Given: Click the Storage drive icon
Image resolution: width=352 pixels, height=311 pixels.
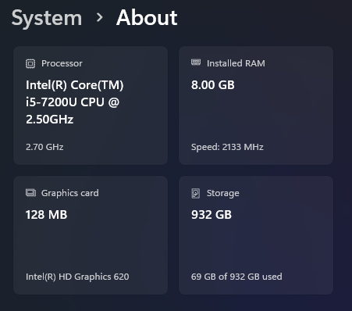Looking at the screenshot, I should [196, 193].
